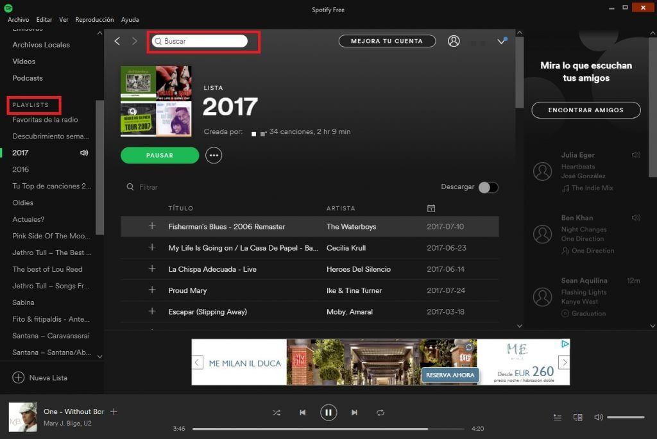The width and height of the screenshot is (657, 439).
Task: Open the Ayuda menu
Action: click(130, 20)
